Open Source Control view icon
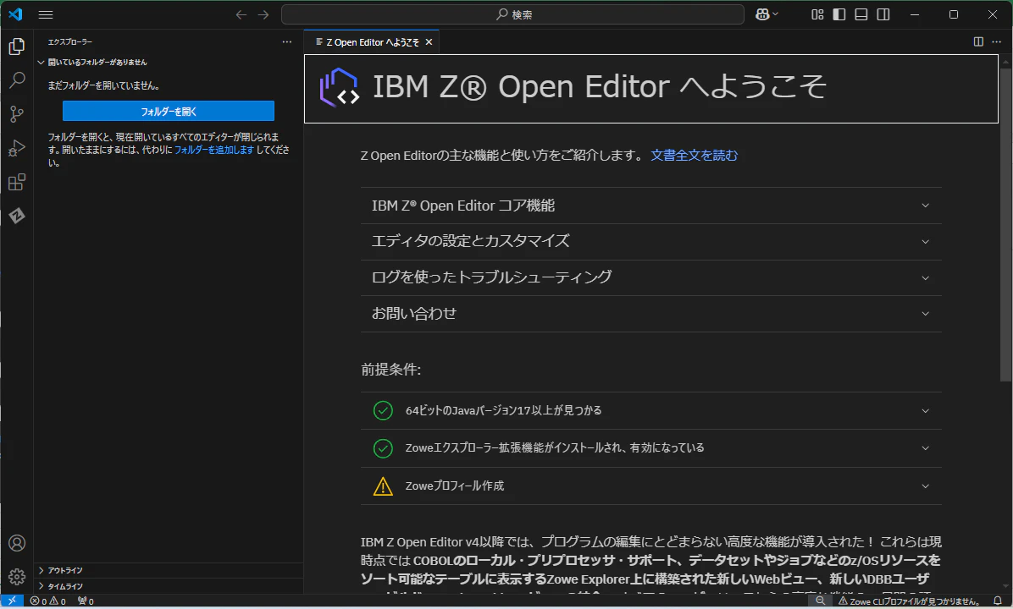Viewport: 1013px width, 609px height. click(17, 114)
